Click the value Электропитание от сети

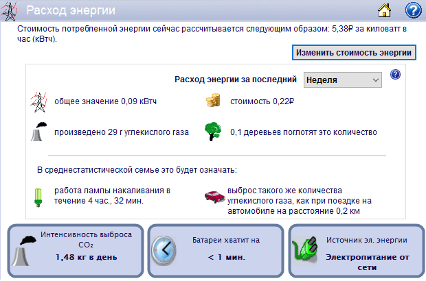coord(368,262)
